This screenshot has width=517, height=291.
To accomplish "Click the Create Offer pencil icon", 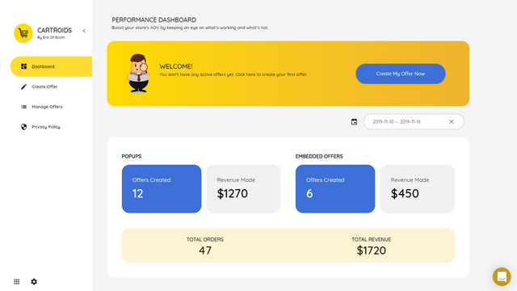I will pyautogui.click(x=23, y=86).
